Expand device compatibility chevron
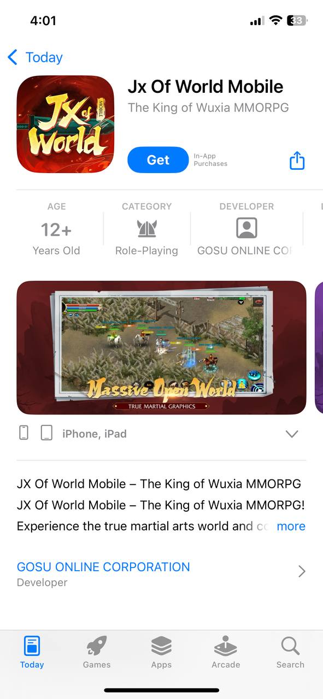 [x=292, y=434]
